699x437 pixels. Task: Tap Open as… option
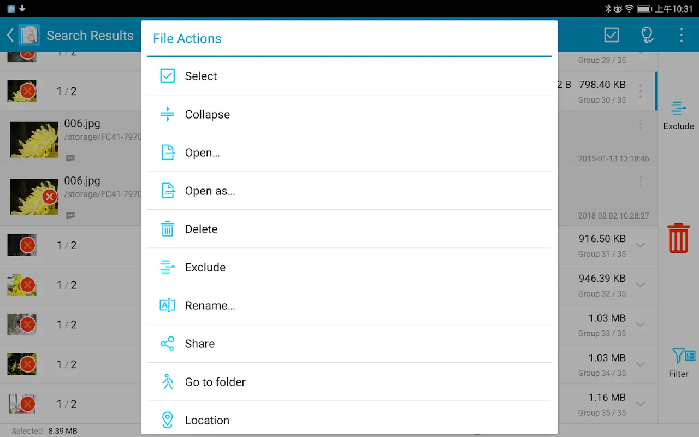(x=210, y=191)
